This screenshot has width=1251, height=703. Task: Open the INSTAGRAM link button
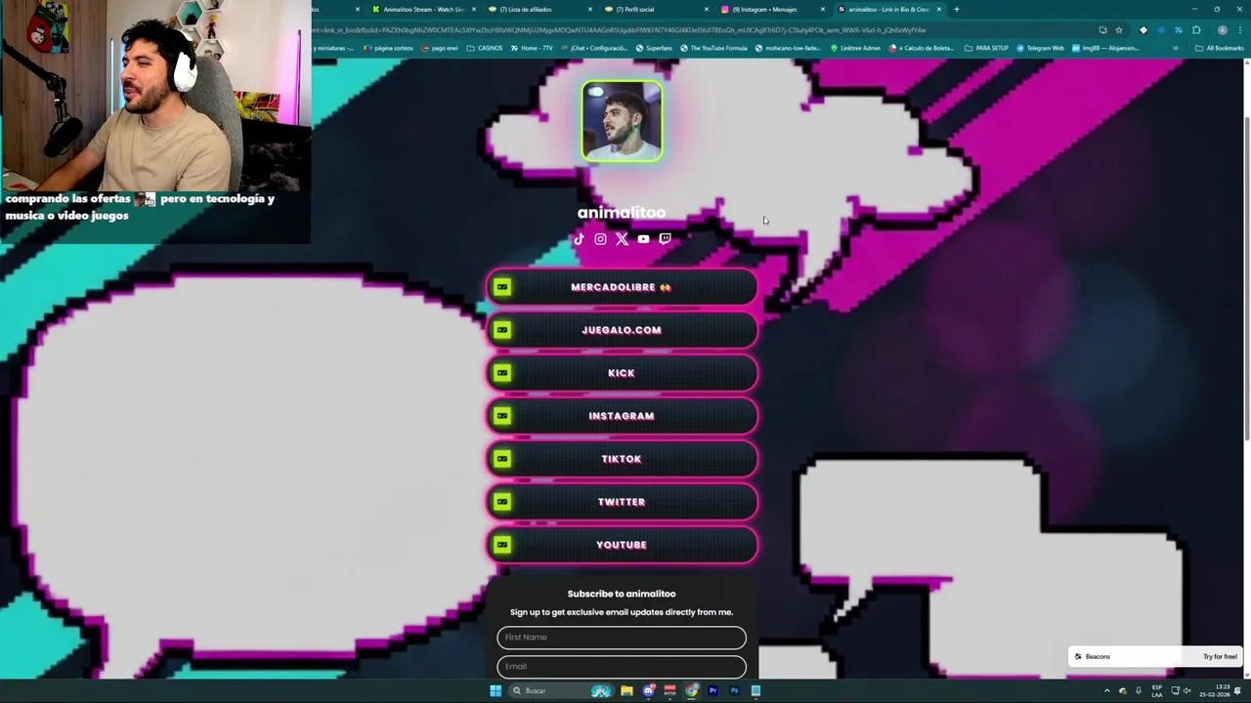(622, 416)
